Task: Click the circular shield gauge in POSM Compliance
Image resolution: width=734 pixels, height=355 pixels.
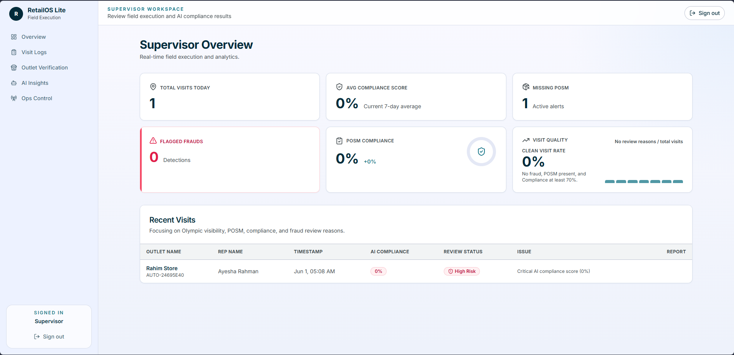Action: (x=481, y=152)
